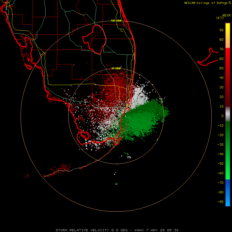Viewport: 232px width, 232px height.
Task: Click the 60 value on the velocity scale
Action: [221, 59]
